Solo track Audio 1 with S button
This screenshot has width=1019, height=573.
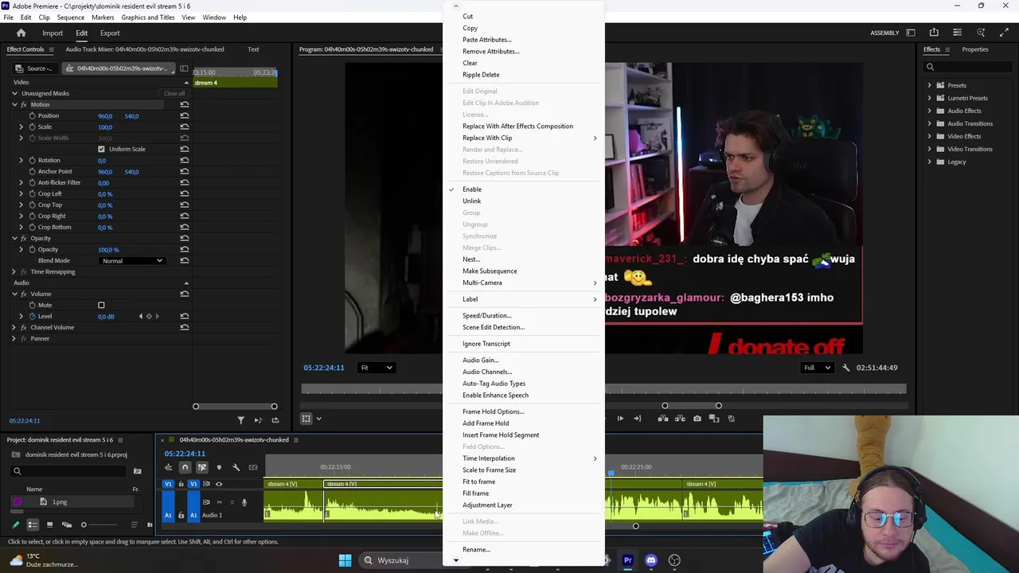tap(232, 502)
